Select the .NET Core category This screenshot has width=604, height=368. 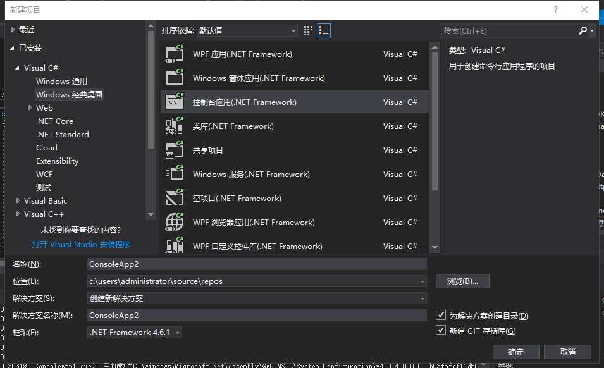pos(54,121)
